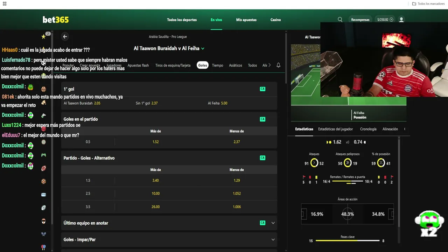The width and height of the screenshot is (448, 252).
Task: Switch to the En vivo section
Action: tap(216, 20)
